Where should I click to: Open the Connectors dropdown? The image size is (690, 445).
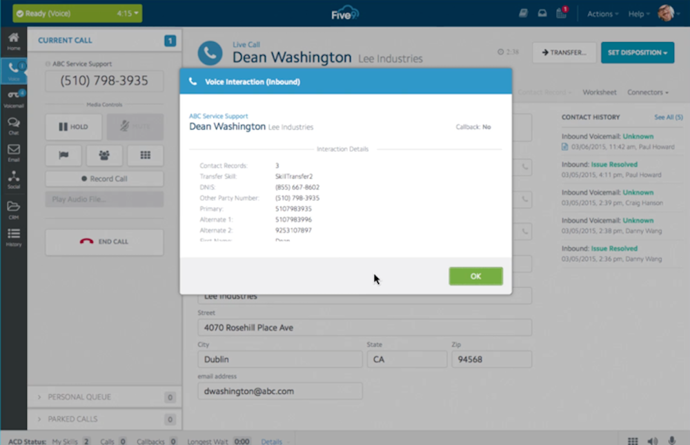click(648, 92)
